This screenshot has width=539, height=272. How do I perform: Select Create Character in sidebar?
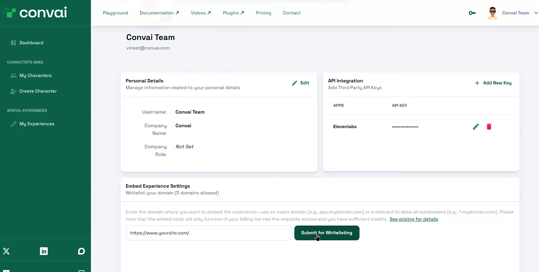[38, 91]
